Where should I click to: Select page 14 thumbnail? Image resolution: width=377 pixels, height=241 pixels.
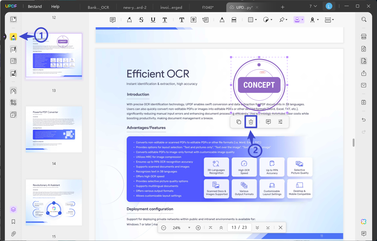pos(54,129)
